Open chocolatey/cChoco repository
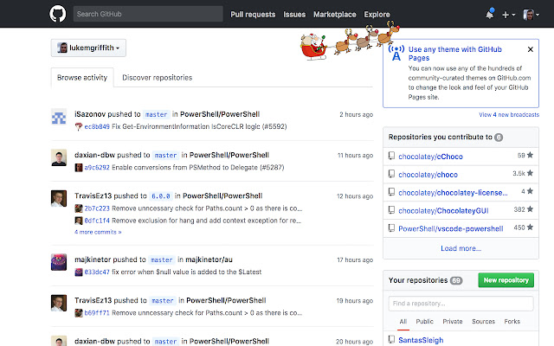The image size is (554, 346). click(x=430, y=157)
